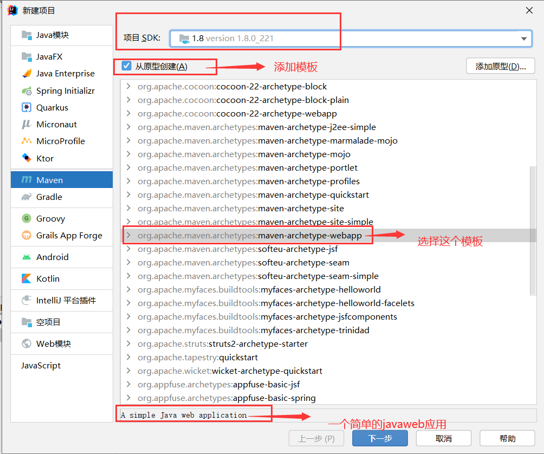Image resolution: width=544 pixels, height=454 pixels.
Task: Select Gradle project type
Action: [62, 197]
